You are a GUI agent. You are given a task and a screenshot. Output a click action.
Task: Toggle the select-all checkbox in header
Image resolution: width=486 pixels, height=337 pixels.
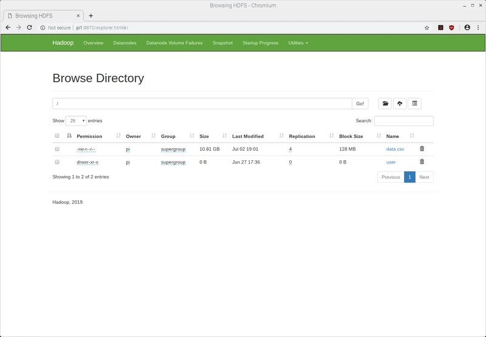(57, 135)
